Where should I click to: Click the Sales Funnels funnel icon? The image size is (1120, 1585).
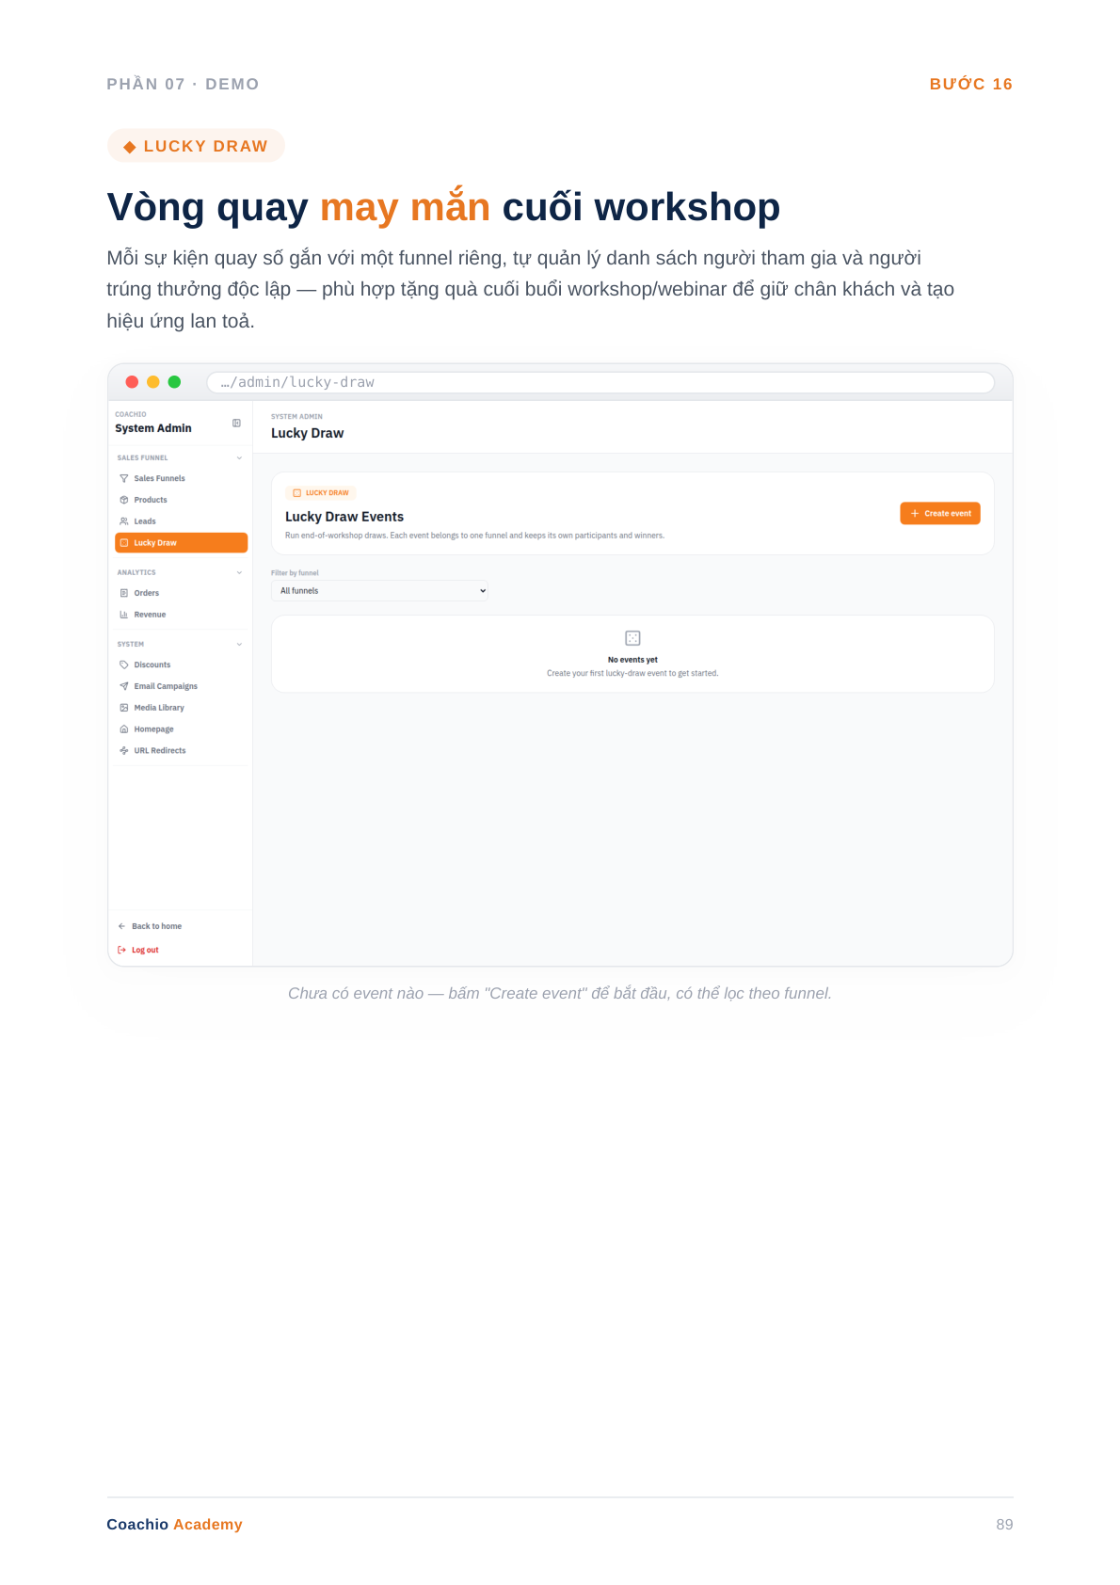(124, 478)
